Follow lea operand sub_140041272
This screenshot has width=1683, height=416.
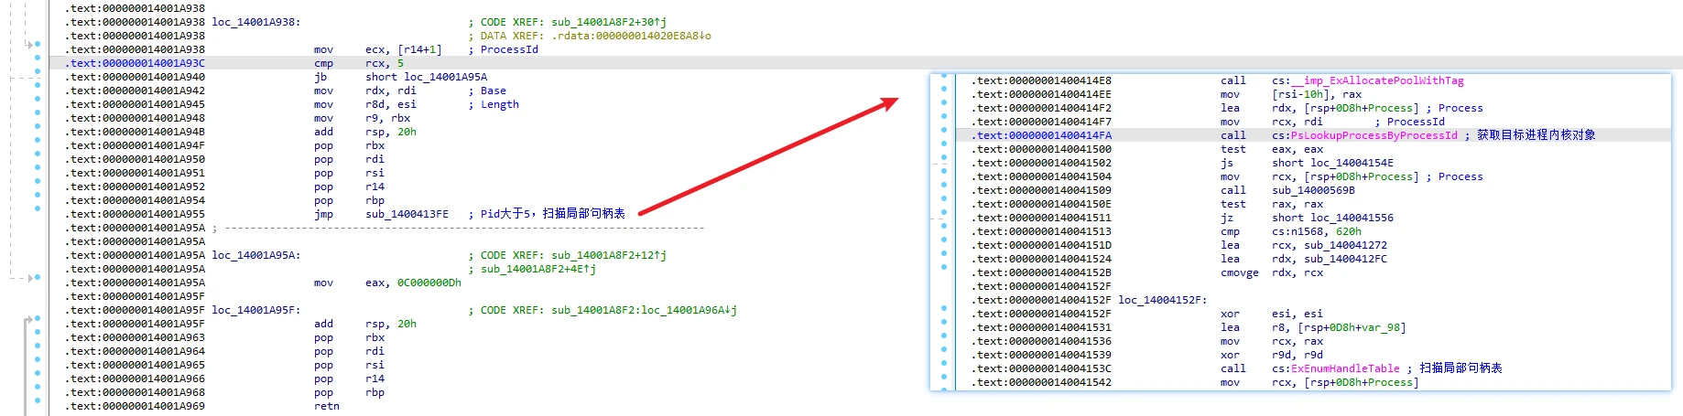(x=1345, y=245)
